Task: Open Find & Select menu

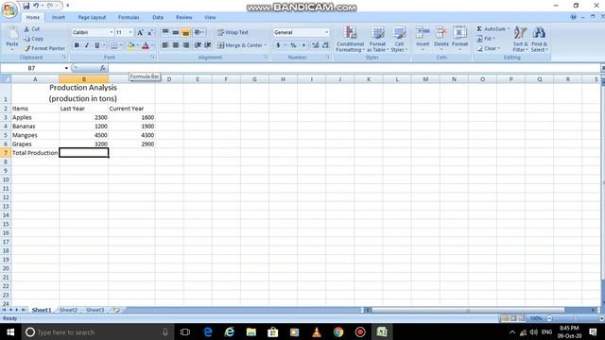Action: point(539,39)
